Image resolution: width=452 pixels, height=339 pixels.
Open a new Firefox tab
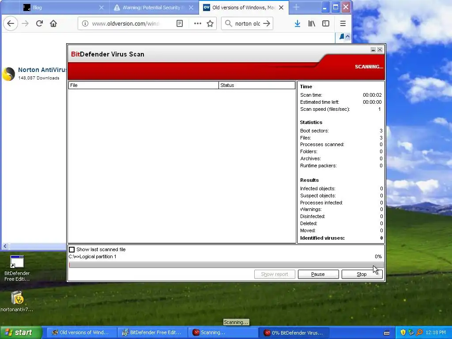click(296, 8)
